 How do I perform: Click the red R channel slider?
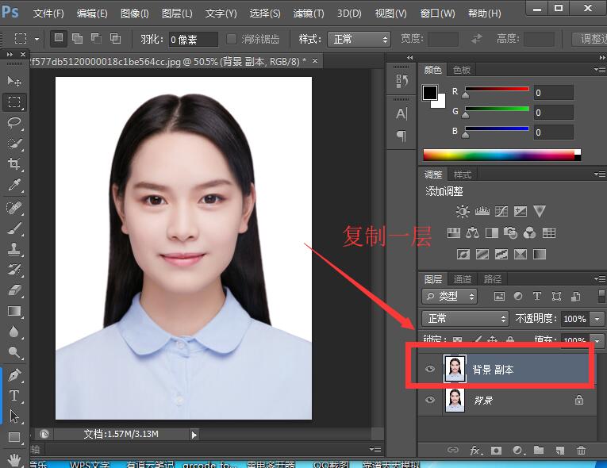click(497, 90)
